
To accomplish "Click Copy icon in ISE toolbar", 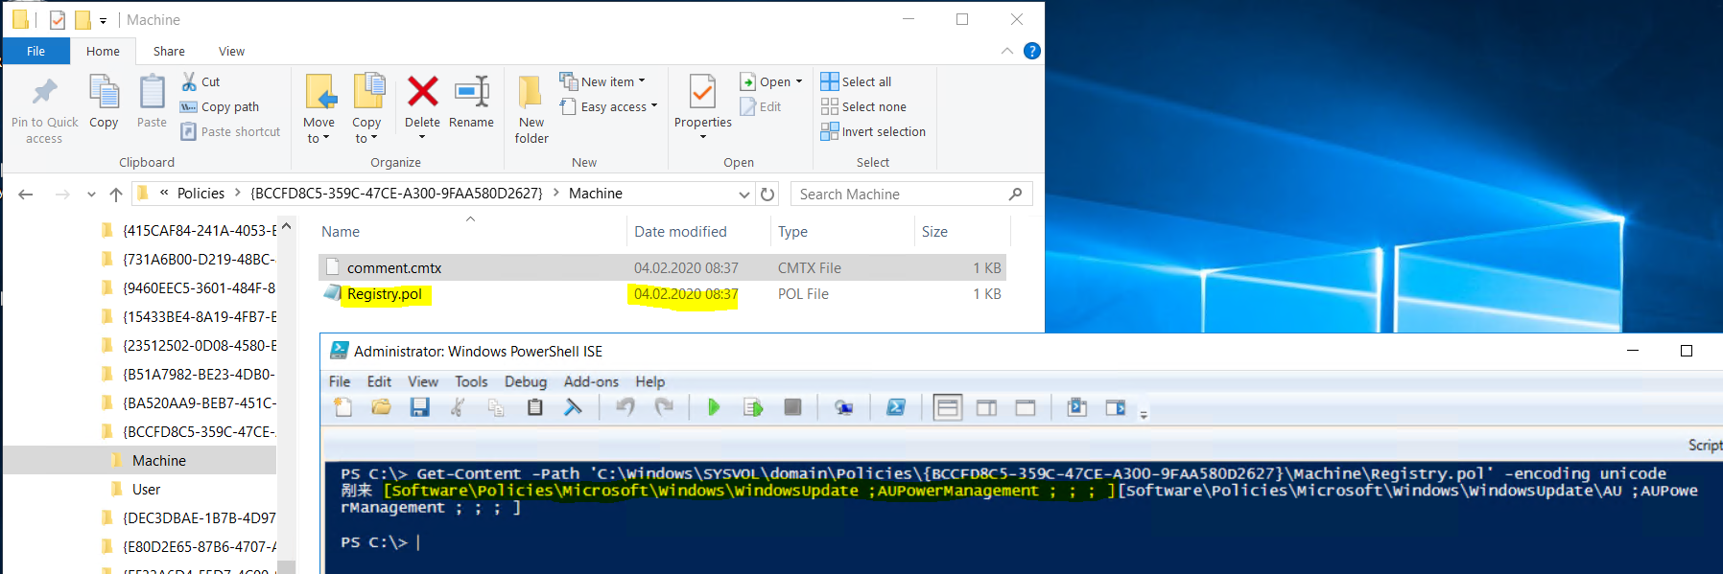I will (496, 407).
